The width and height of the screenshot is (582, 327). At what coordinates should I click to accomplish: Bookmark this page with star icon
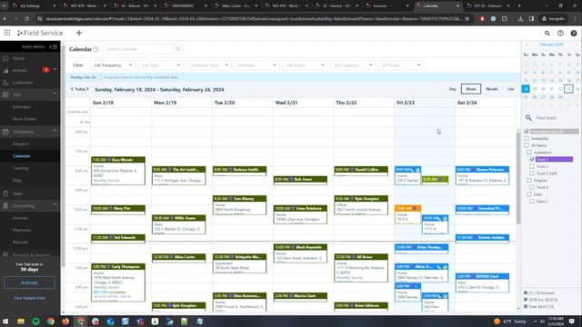[467, 18]
